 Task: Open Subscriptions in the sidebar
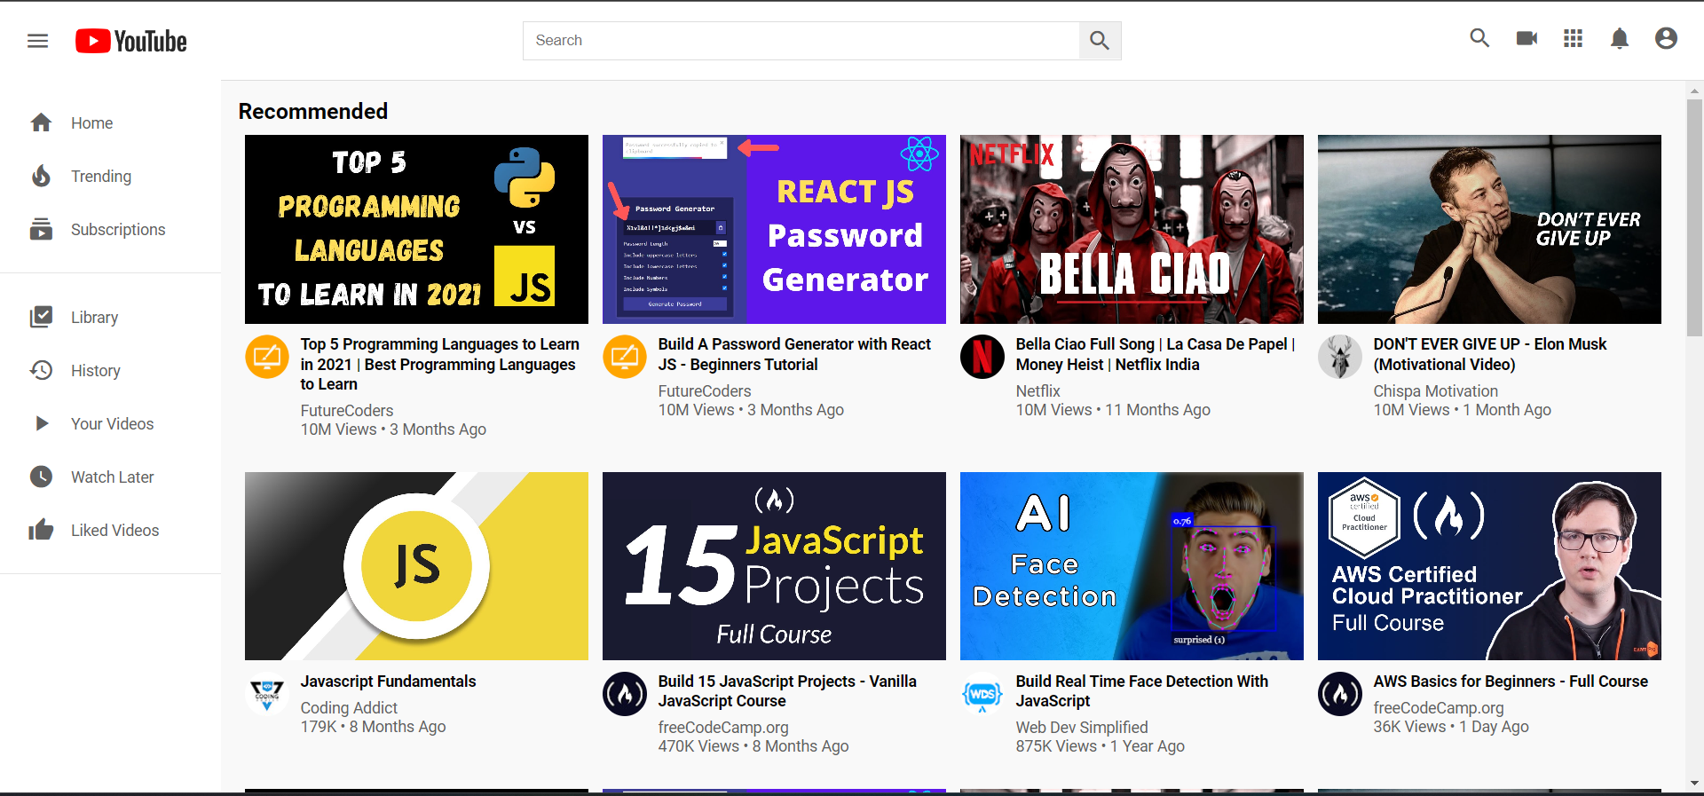(x=110, y=229)
